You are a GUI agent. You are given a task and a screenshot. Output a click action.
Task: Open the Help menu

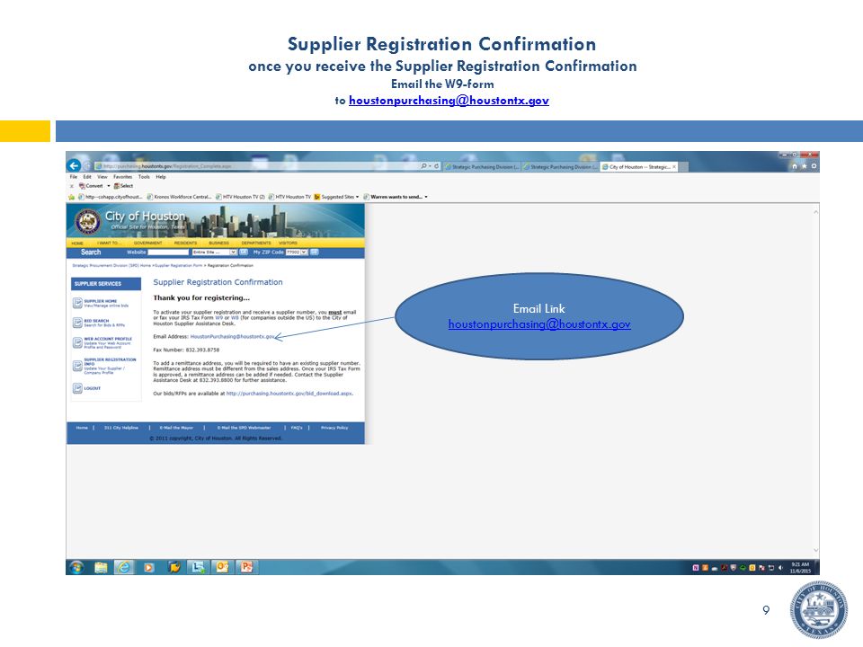click(161, 177)
